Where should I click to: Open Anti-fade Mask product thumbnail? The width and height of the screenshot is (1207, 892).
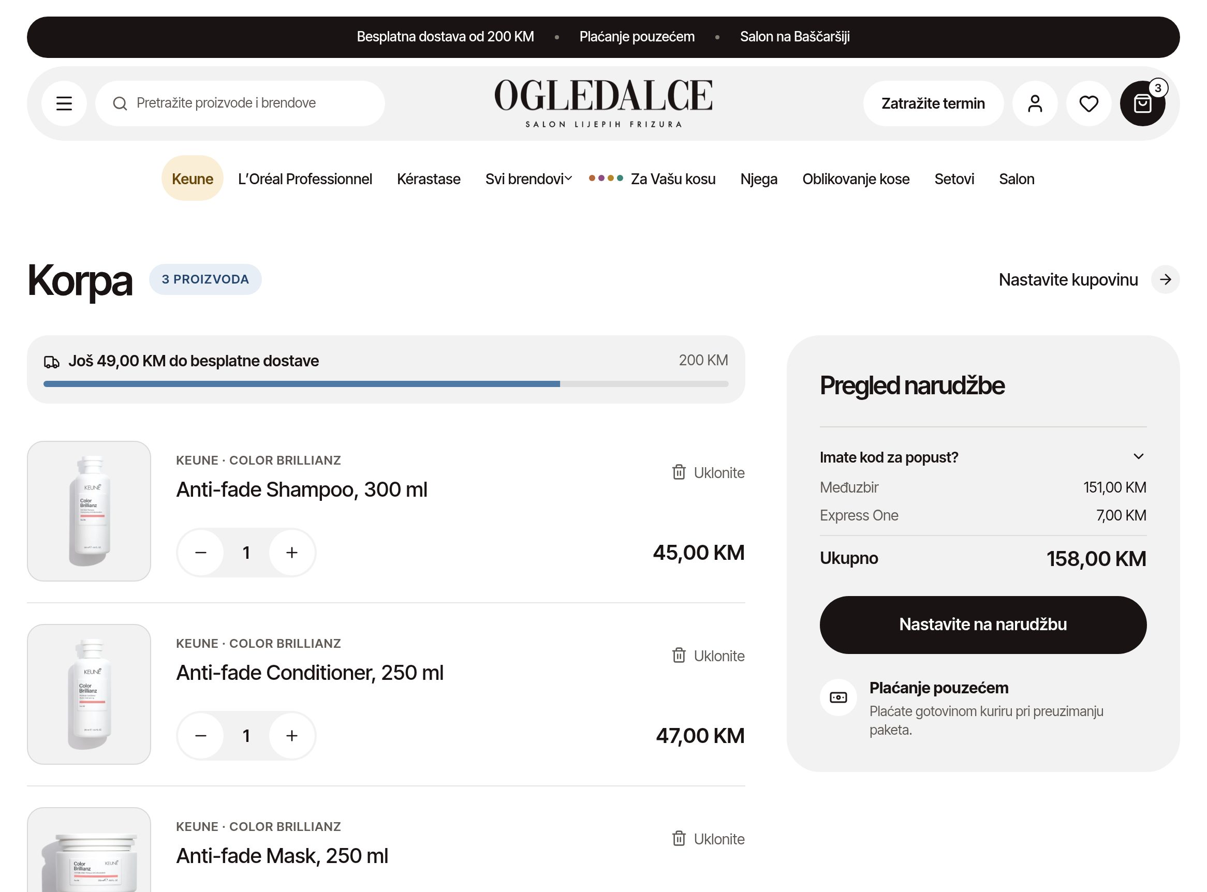point(89,850)
